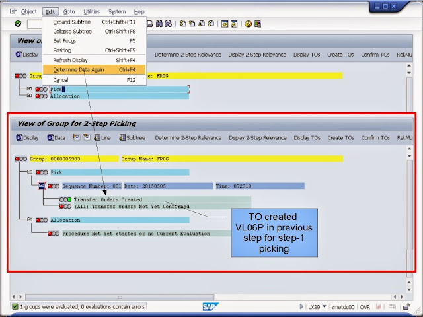The width and height of the screenshot is (423, 317).
Task: Select the Transfer Orders Created row
Action: pos(163,199)
